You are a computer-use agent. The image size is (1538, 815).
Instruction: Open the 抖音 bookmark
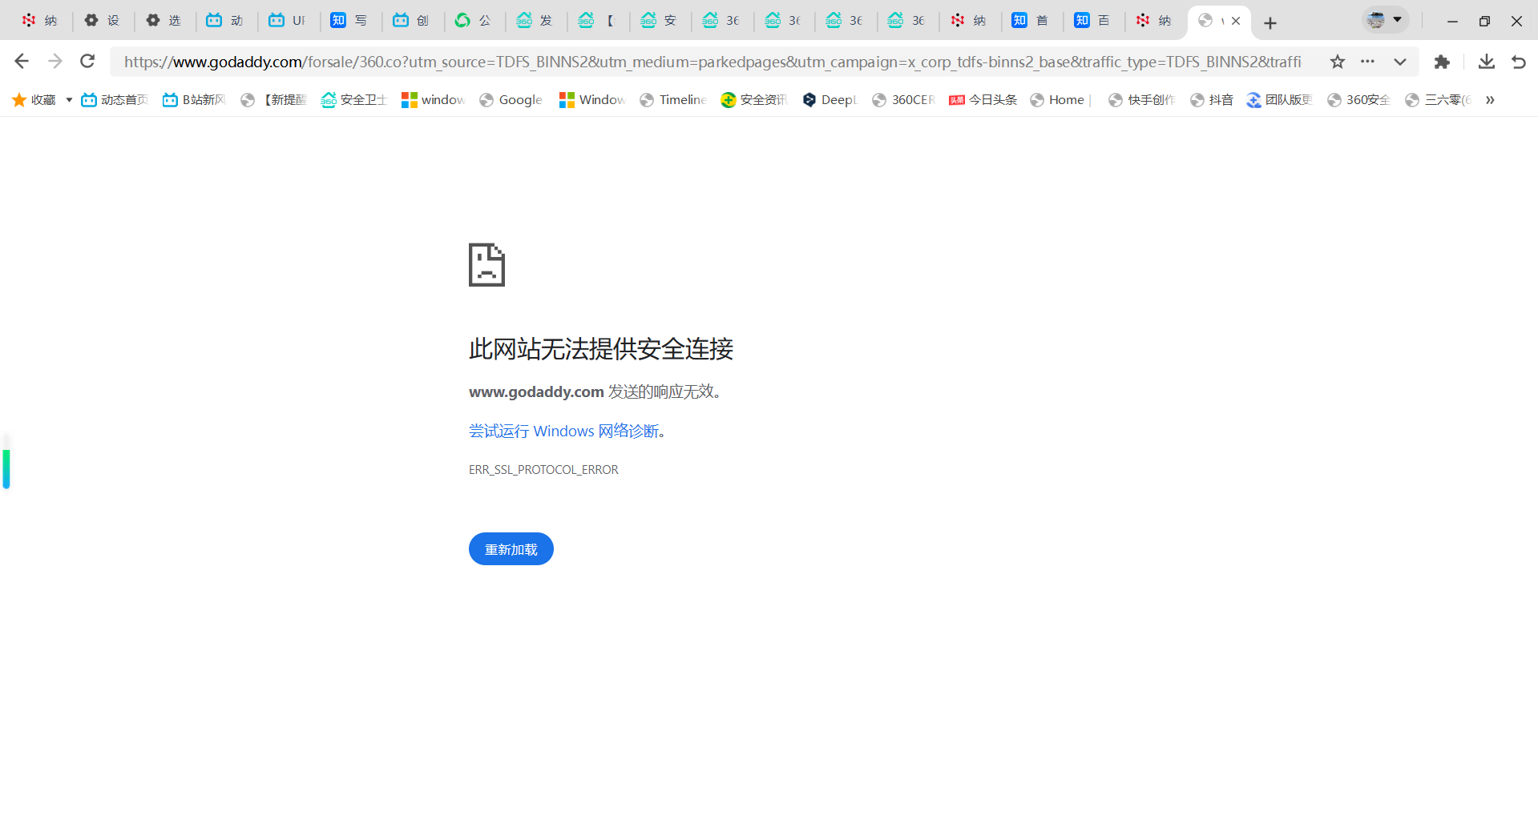[x=1212, y=100]
